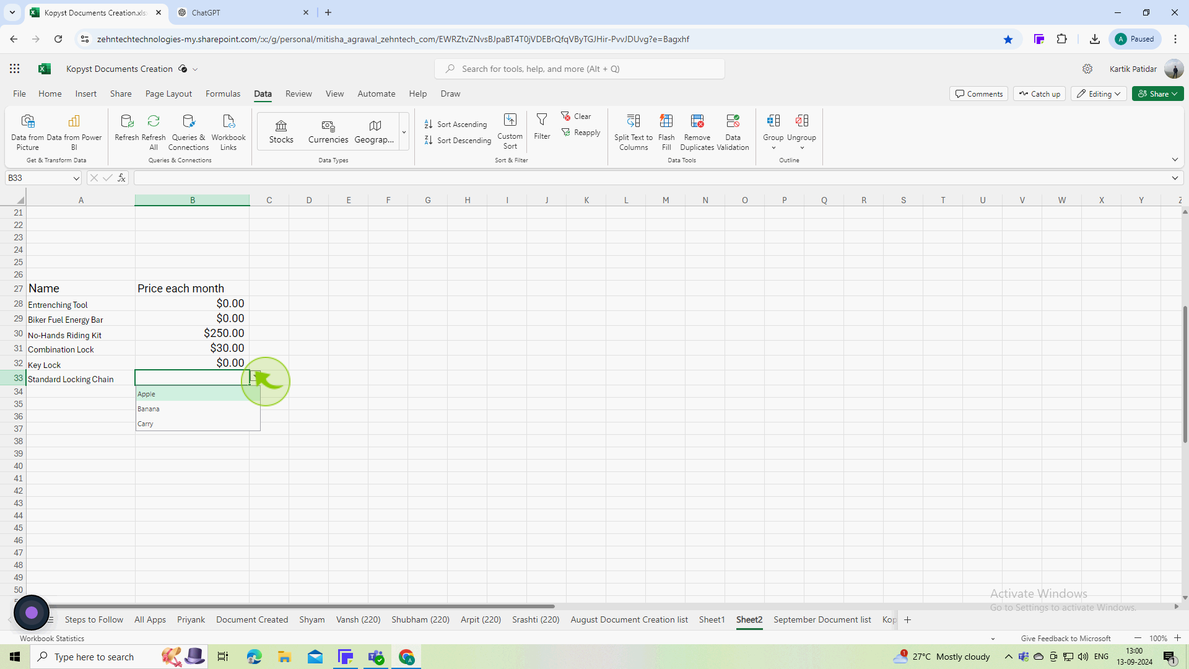Image resolution: width=1189 pixels, height=669 pixels.
Task: Click the Share button top right
Action: [x=1157, y=93]
